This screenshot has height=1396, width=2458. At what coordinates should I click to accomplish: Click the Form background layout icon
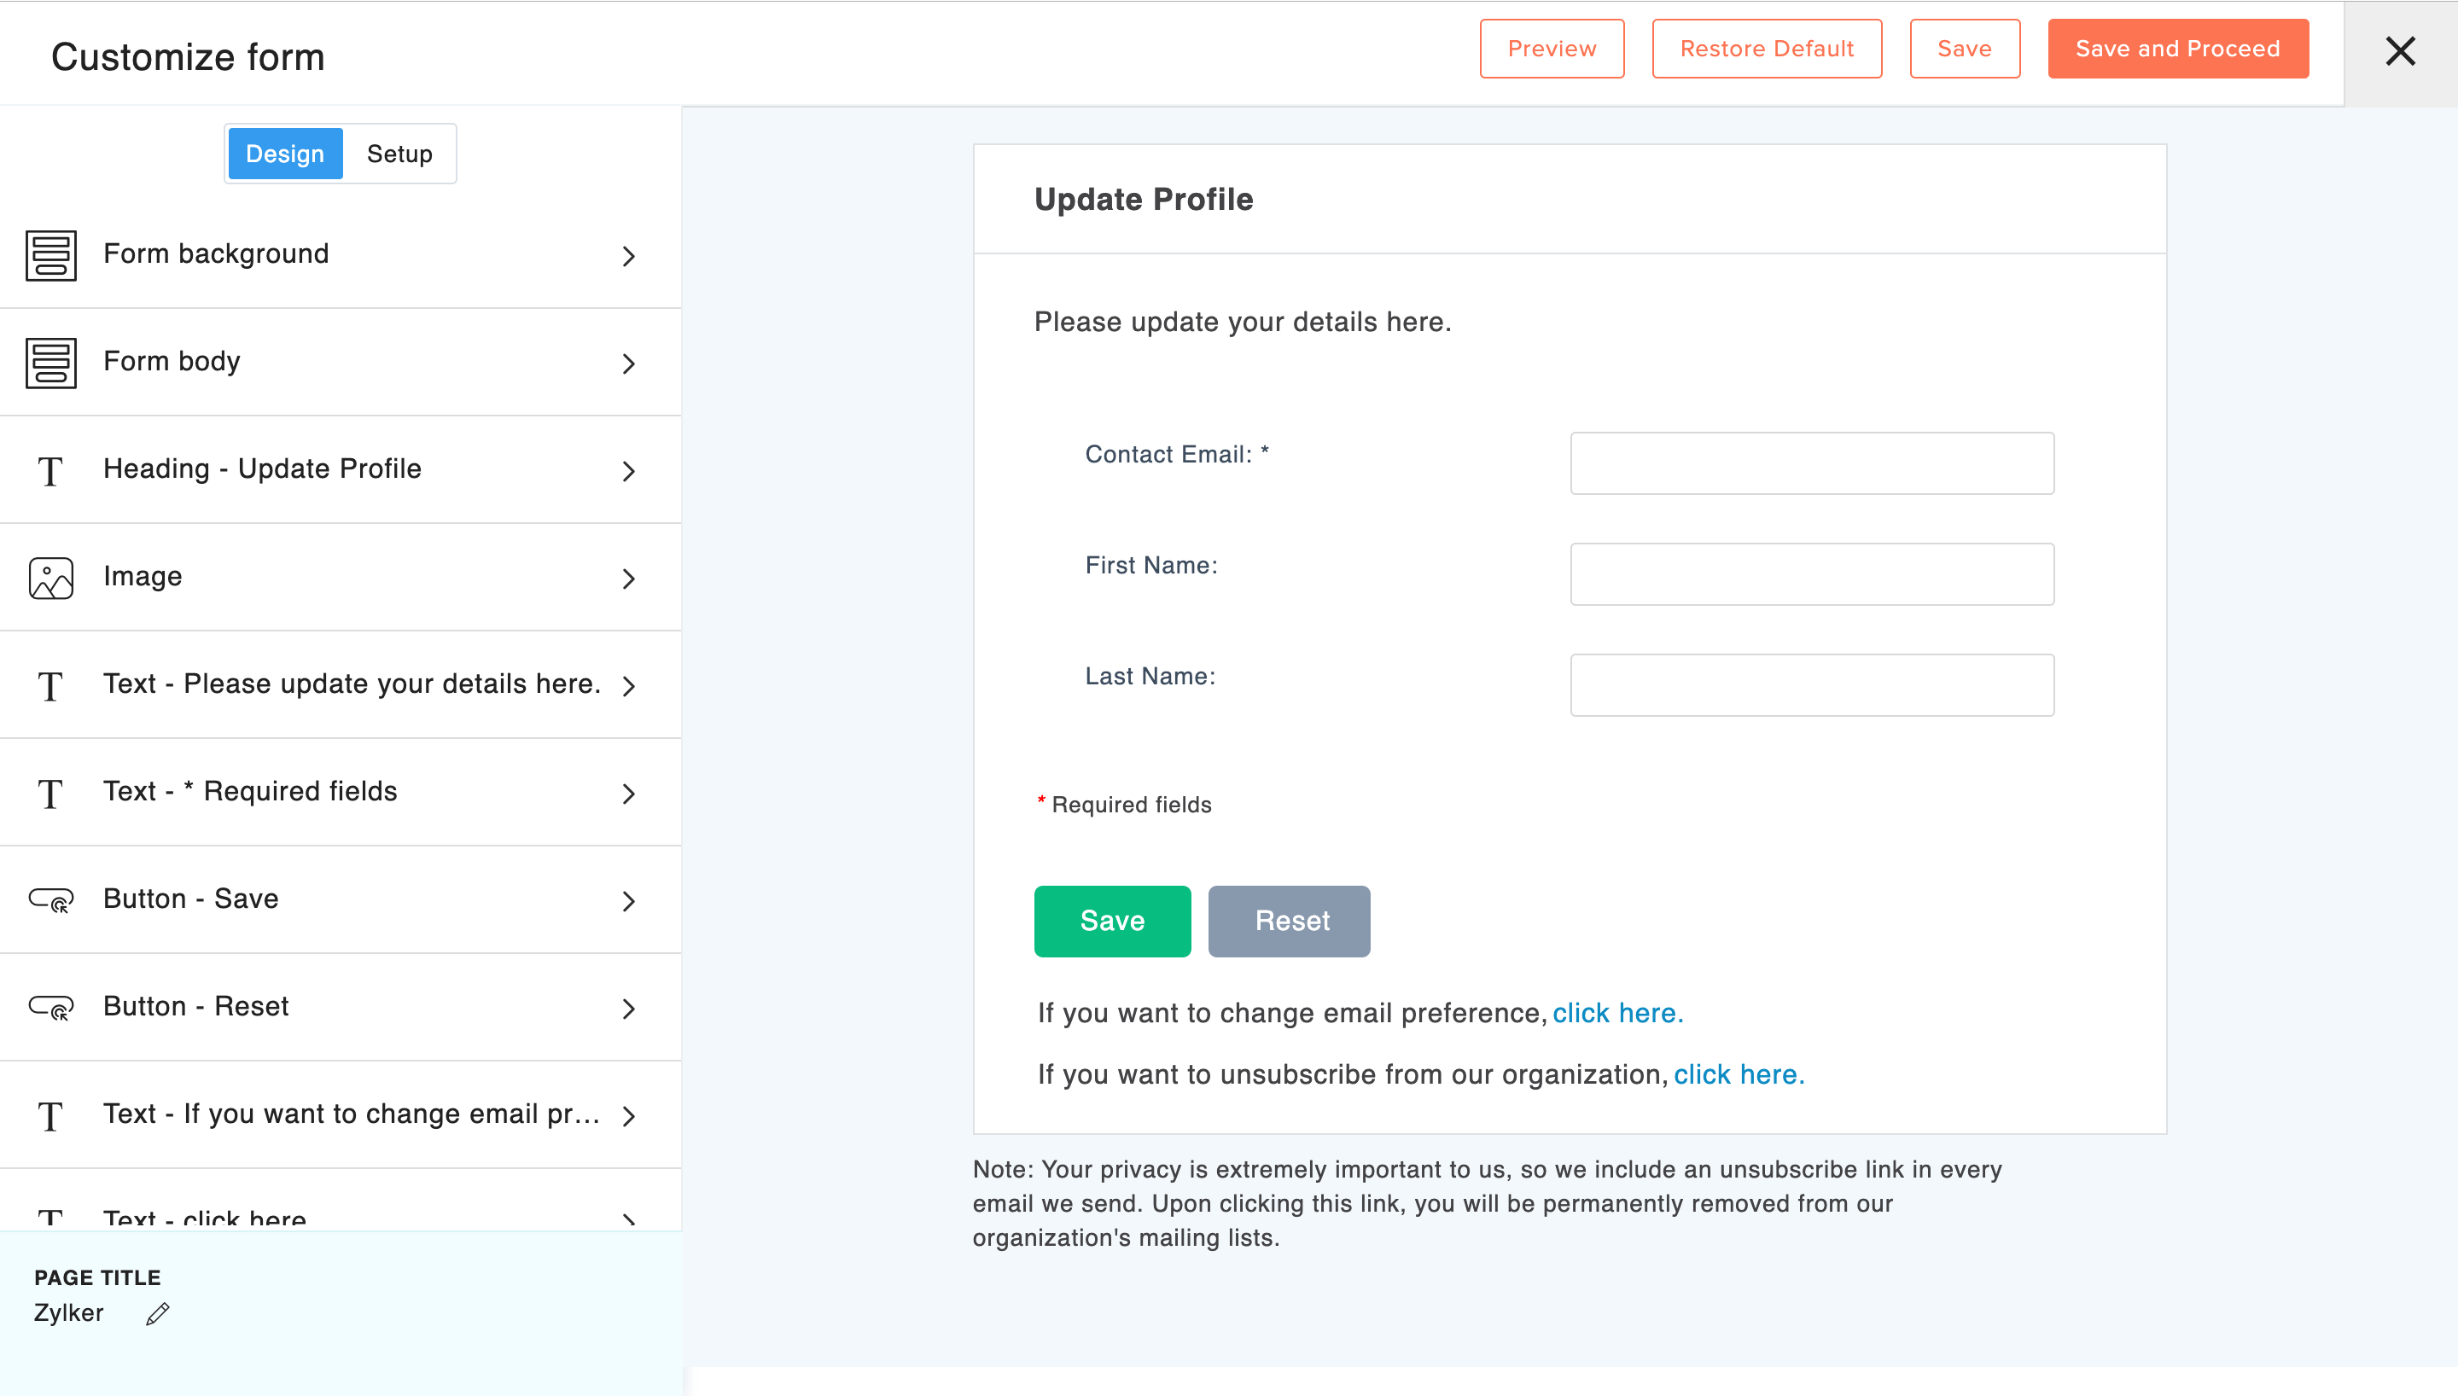tap(51, 255)
